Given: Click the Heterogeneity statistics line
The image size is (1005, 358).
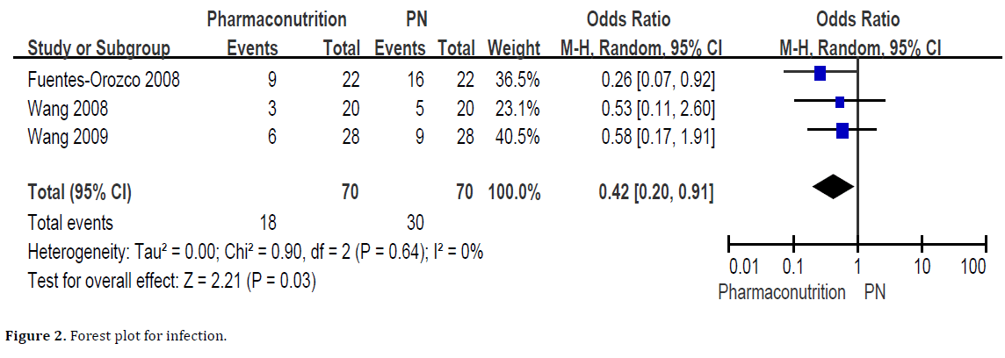Looking at the screenshot, I should click(255, 252).
